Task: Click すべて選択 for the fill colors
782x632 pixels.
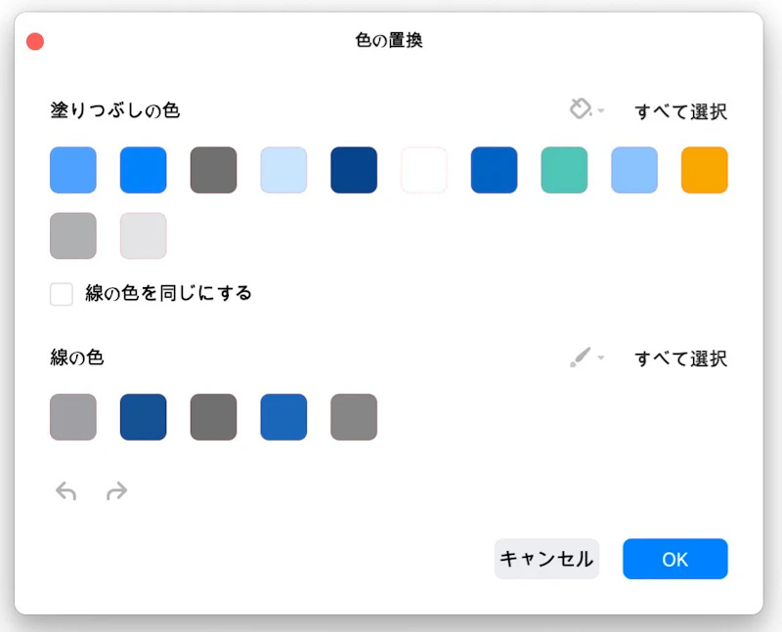Action: [681, 111]
